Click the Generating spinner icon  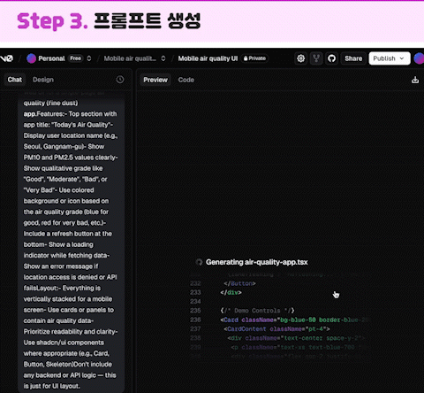199,262
